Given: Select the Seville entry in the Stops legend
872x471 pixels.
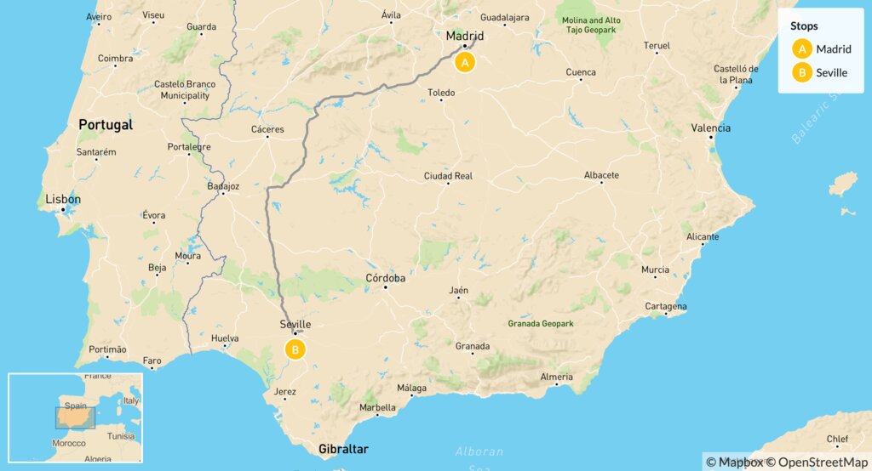Looking at the screenshot, I should click(x=820, y=72).
